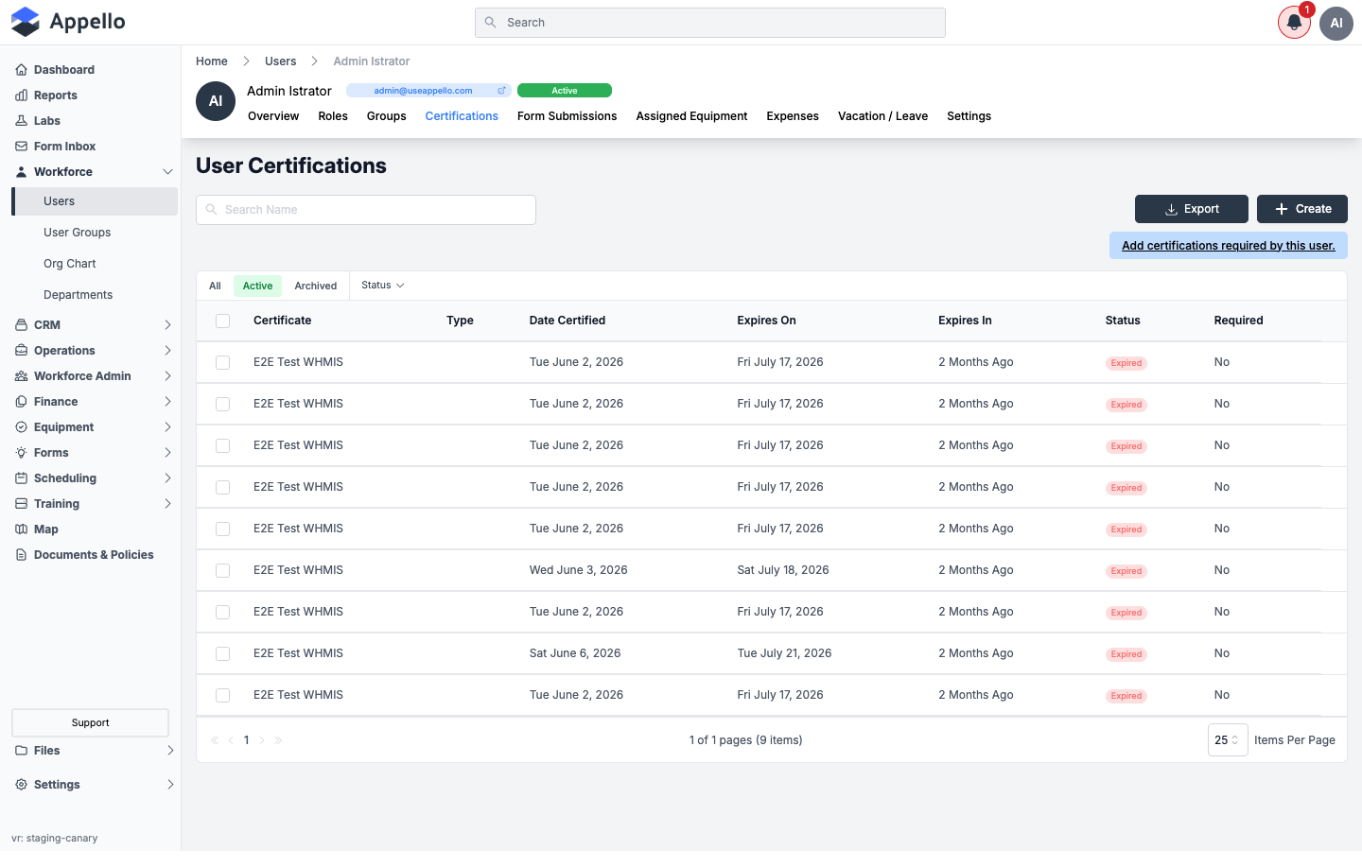The height and width of the screenshot is (868, 1362).
Task: Click the Appello logo icon
Action: [x=26, y=22]
